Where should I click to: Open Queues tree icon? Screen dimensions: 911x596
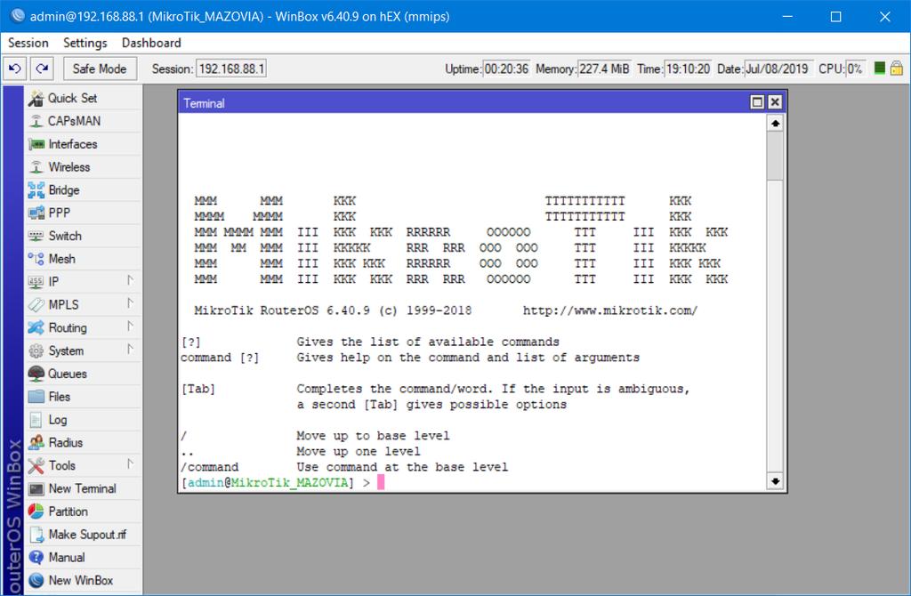point(36,374)
